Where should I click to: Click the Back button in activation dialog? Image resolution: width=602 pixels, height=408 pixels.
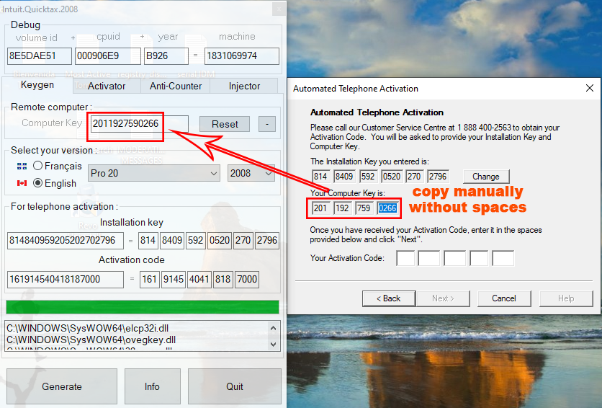(389, 298)
